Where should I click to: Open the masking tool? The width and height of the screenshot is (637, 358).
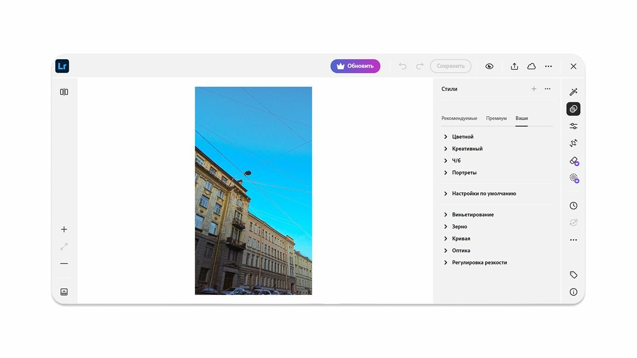[573, 178]
